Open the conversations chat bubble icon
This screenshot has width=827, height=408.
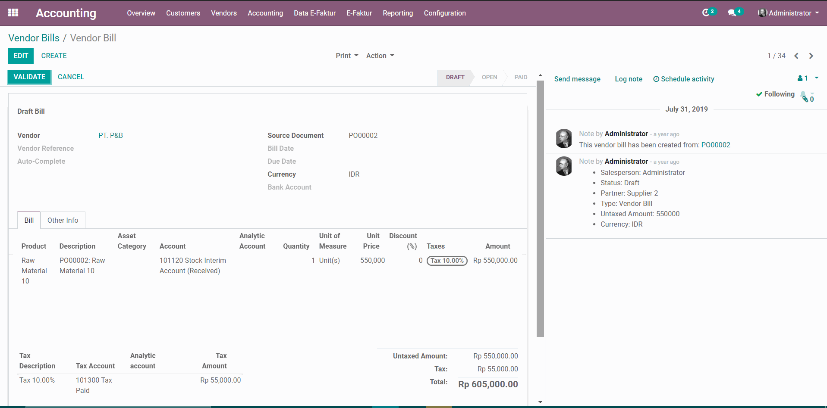pos(732,13)
